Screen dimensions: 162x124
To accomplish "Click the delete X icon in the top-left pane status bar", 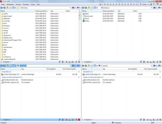I will pyautogui.click(x=66, y=62).
